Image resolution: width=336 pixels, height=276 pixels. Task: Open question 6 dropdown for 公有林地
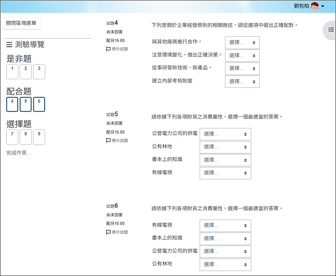pos(225,265)
